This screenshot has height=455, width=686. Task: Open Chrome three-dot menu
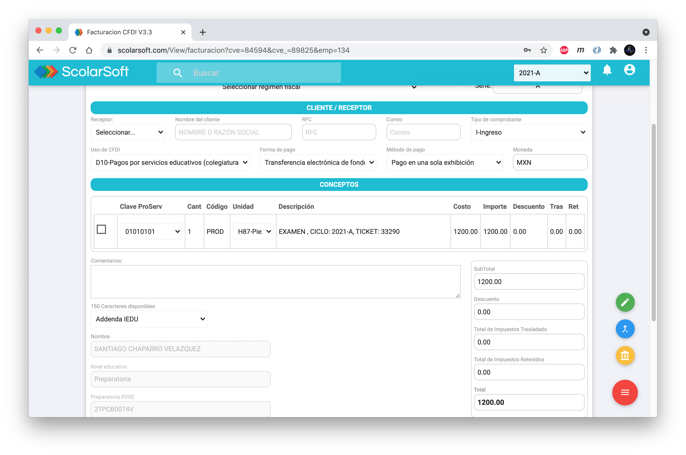(x=646, y=50)
